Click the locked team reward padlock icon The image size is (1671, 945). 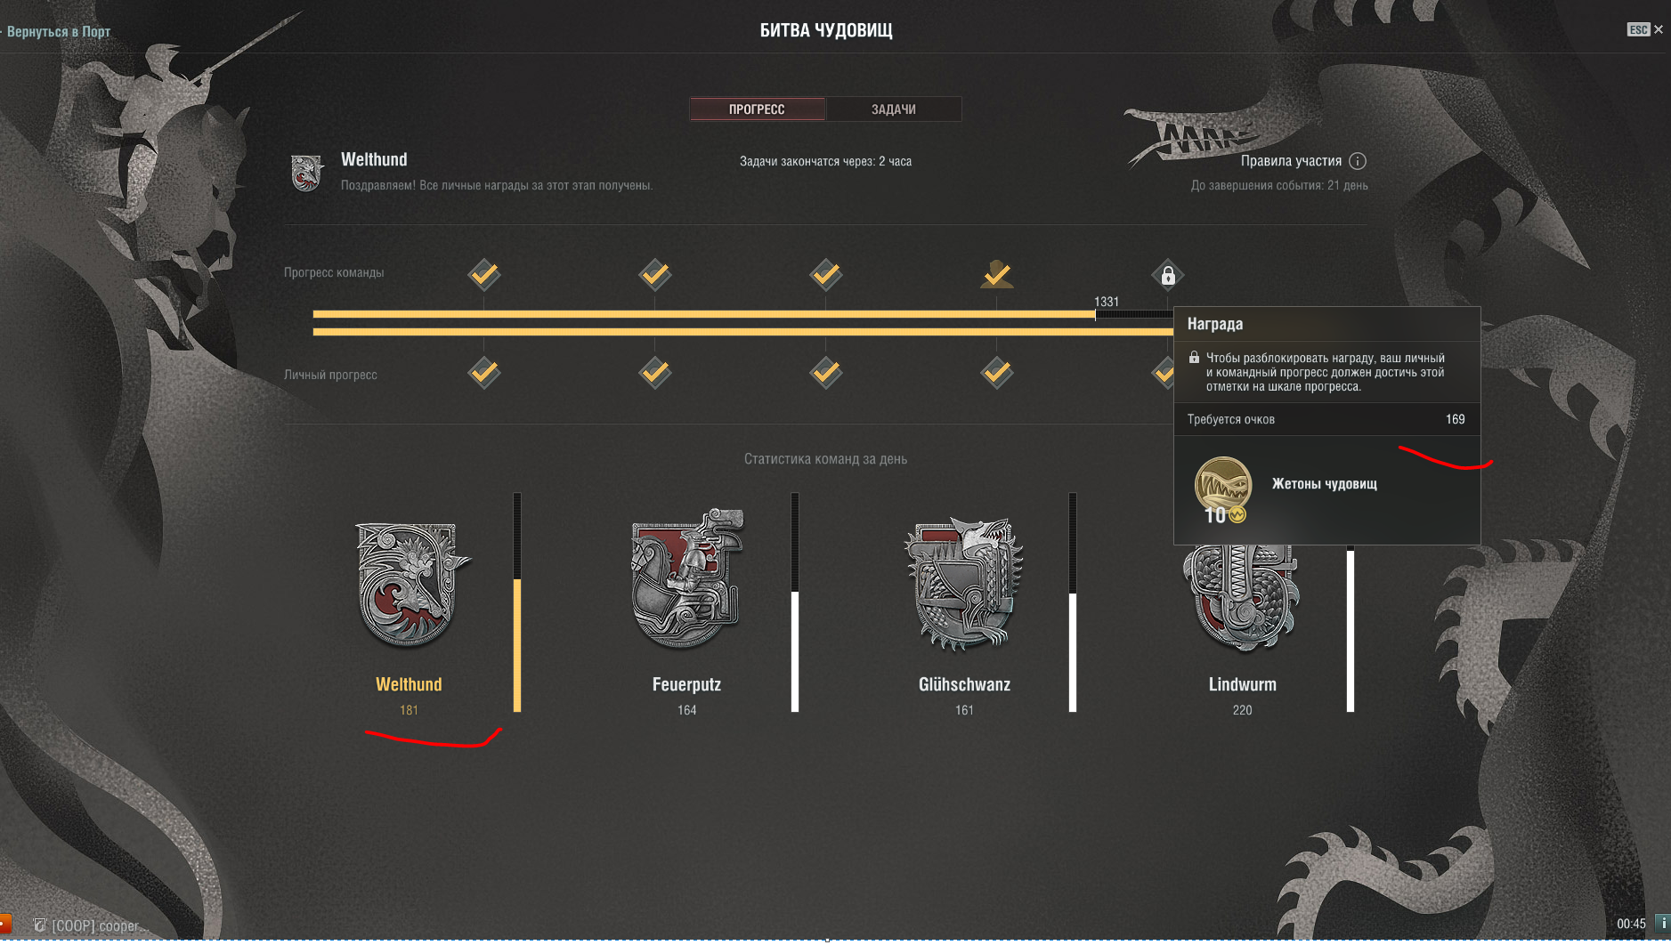[x=1168, y=275]
